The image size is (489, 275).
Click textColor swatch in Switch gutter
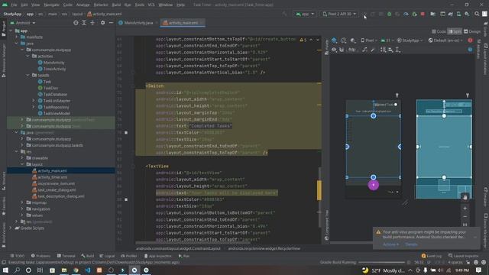126,132
